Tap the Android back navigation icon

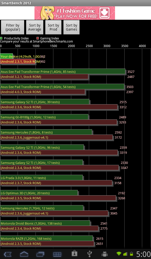[8, 254]
